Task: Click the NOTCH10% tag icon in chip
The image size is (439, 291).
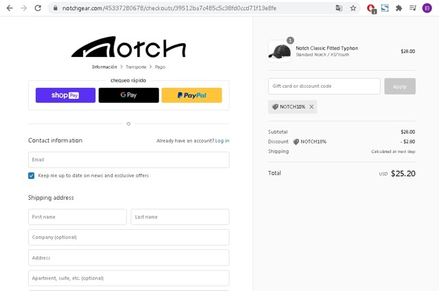Action: 275,106
